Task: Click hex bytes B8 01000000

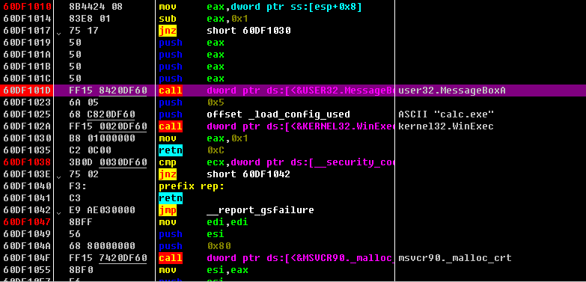Action: coord(102,138)
